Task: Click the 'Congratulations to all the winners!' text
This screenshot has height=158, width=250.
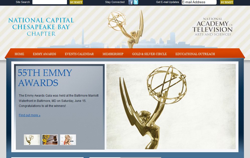Action: coord(42,106)
